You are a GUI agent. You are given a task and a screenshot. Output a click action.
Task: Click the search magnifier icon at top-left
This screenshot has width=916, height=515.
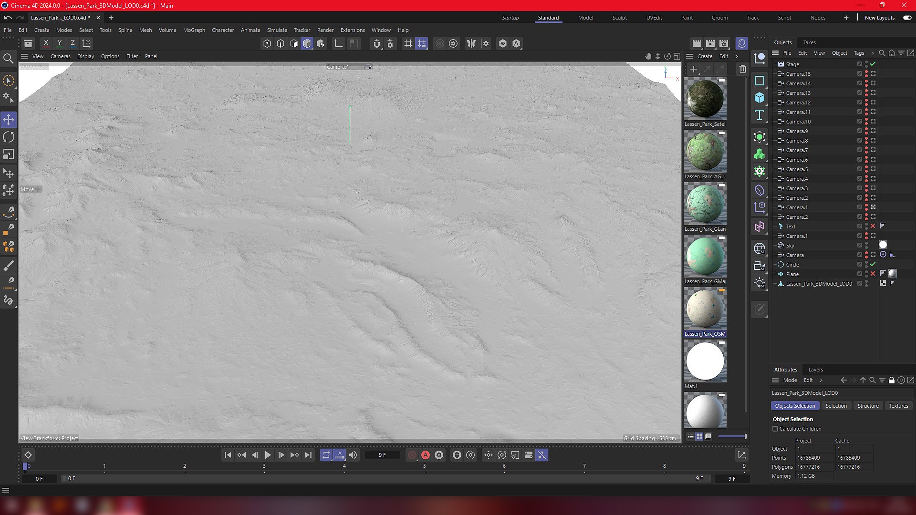click(8, 59)
